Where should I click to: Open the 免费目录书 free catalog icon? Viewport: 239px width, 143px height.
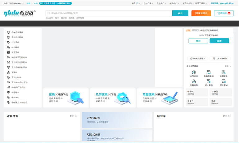click(x=209, y=72)
